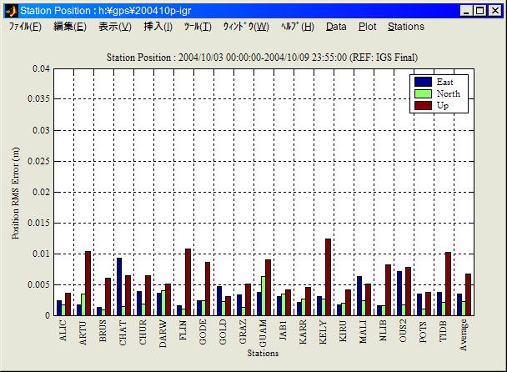Maximize the Station Position window
507x372 pixels.
480,11
